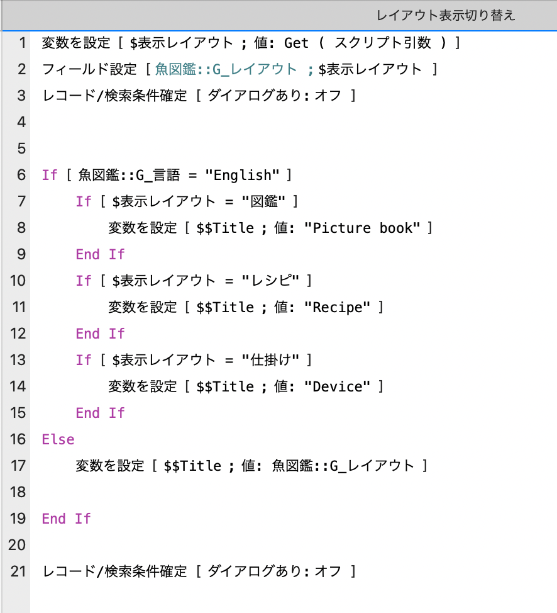This screenshot has height=613, width=557.
Task: Select the End If on line 19
Action: [67, 519]
